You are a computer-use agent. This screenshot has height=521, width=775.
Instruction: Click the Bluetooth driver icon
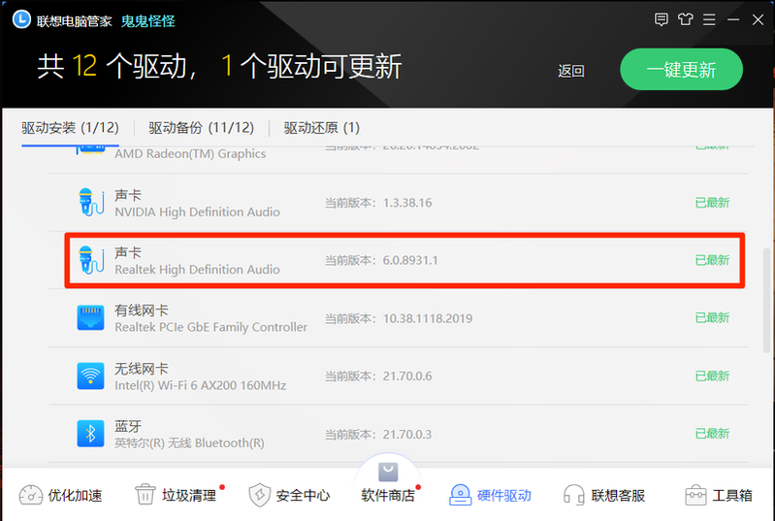pos(90,434)
